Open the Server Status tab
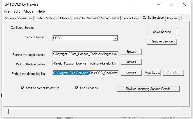This screenshot has width=193, height=119. pos(110,18)
